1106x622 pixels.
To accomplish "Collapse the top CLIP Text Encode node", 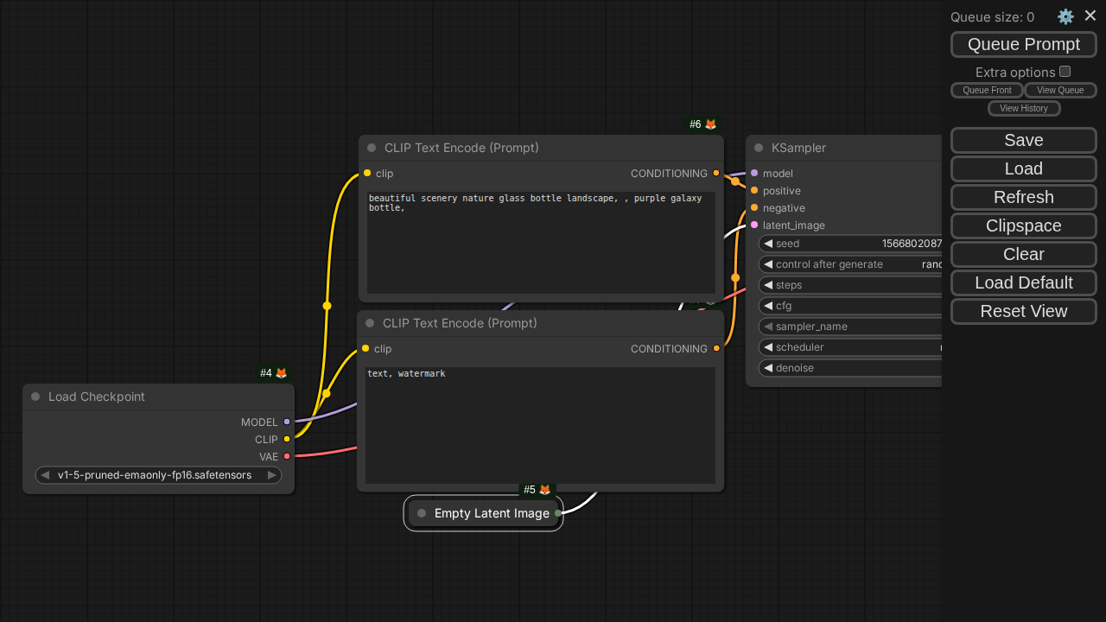I will tap(372, 148).
